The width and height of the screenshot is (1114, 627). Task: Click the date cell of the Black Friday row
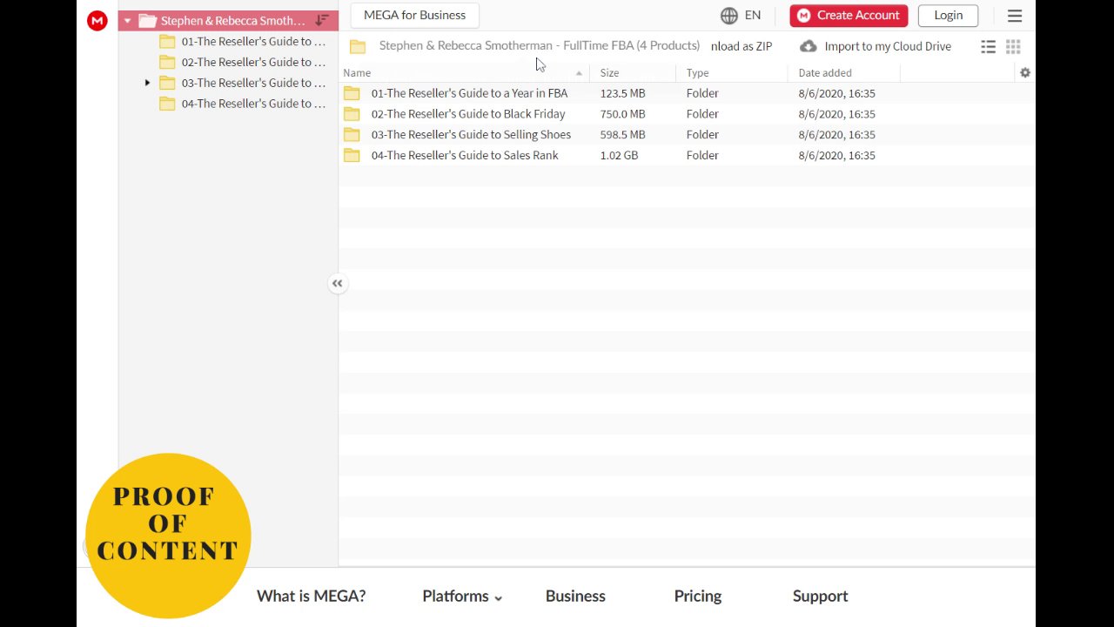coord(836,114)
